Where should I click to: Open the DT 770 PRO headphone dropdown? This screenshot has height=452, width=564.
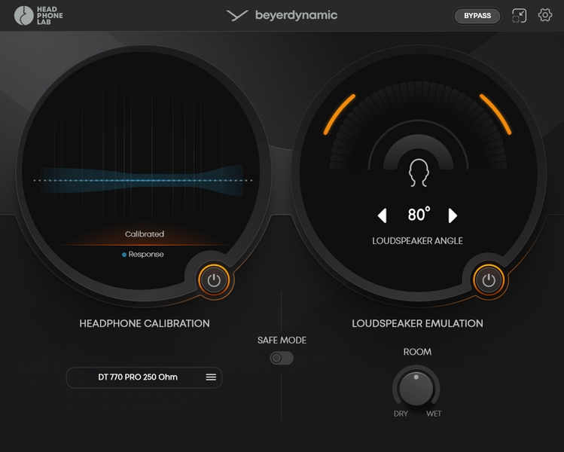pyautogui.click(x=138, y=377)
